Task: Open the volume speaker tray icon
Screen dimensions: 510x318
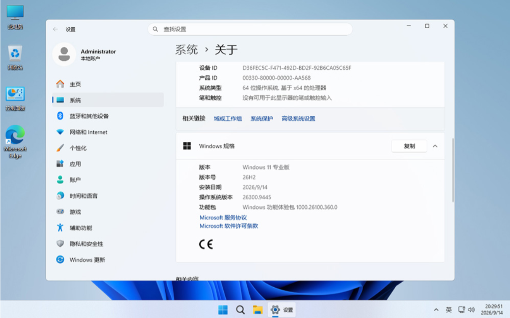Action: (x=471, y=310)
